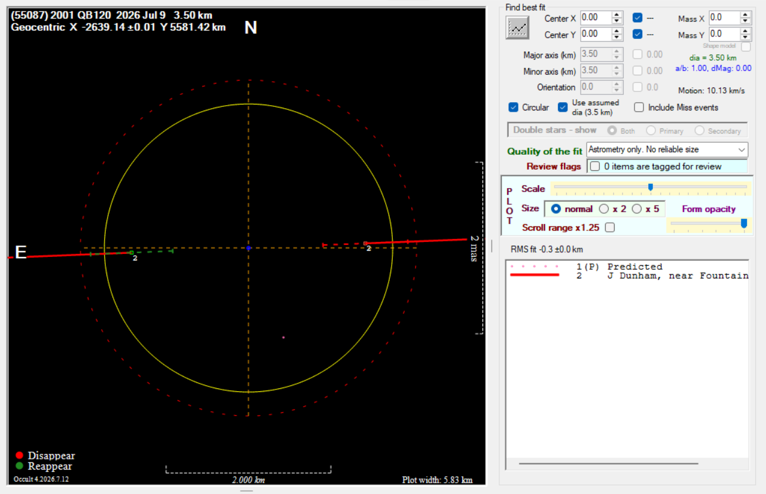Select the x 5 plot size option
Image resolution: width=766 pixels, height=494 pixels.
pos(637,209)
